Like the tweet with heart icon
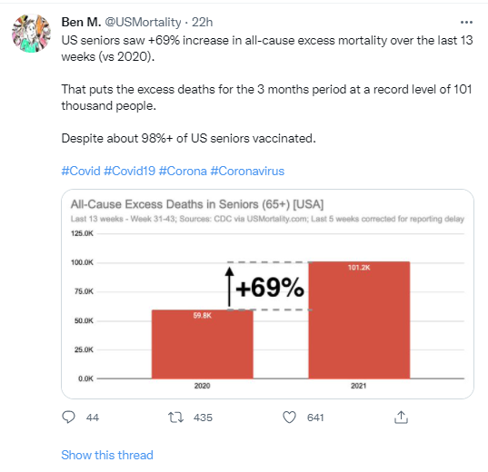488x472 pixels. (x=289, y=418)
